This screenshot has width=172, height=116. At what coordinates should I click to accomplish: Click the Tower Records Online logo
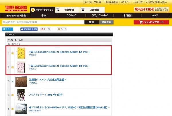point(16,8)
